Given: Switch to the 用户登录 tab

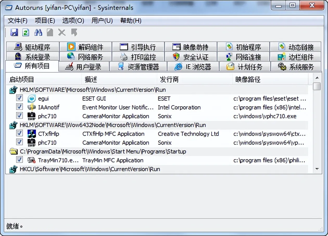Looking at the screenshot, I should click(x=84, y=67).
